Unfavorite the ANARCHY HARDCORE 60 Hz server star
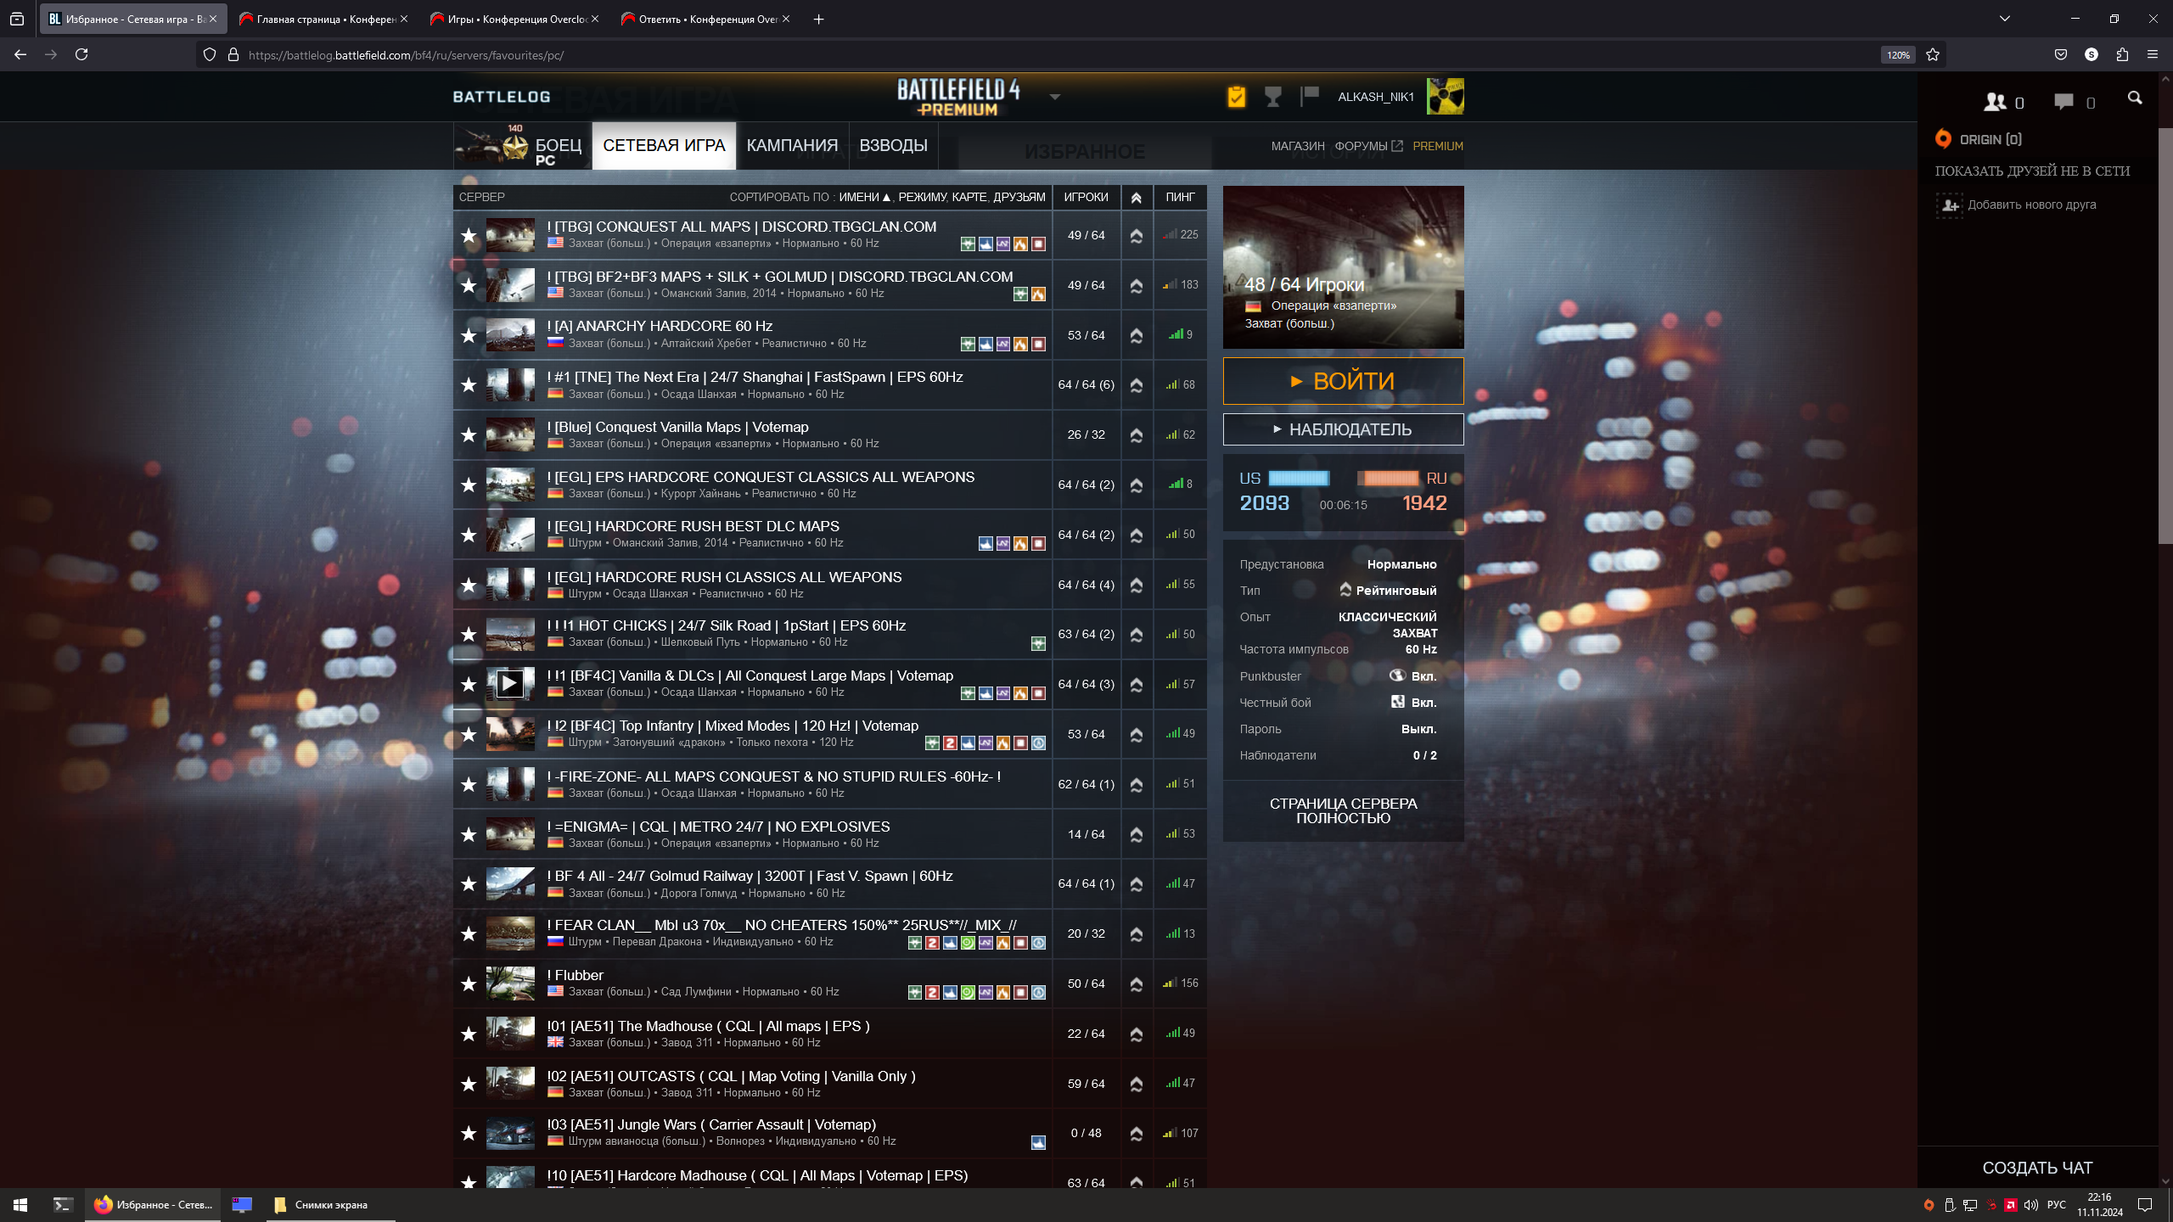 469,335
